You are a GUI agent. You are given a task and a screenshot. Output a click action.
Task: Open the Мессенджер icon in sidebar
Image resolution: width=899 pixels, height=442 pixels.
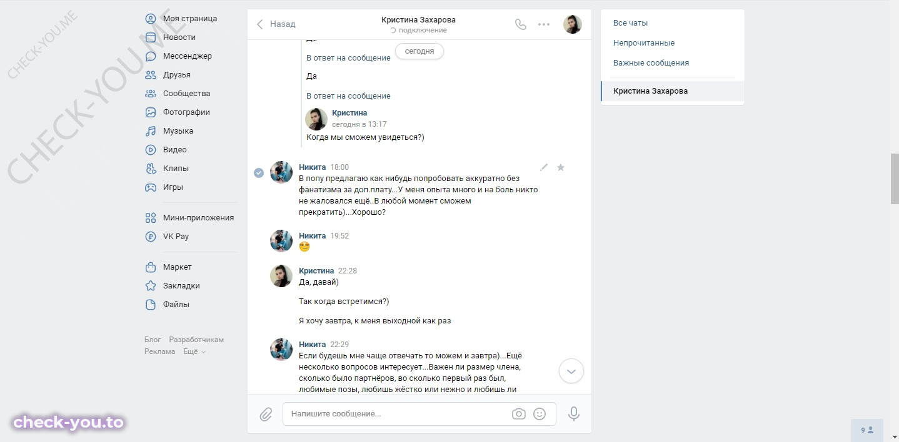(x=151, y=56)
